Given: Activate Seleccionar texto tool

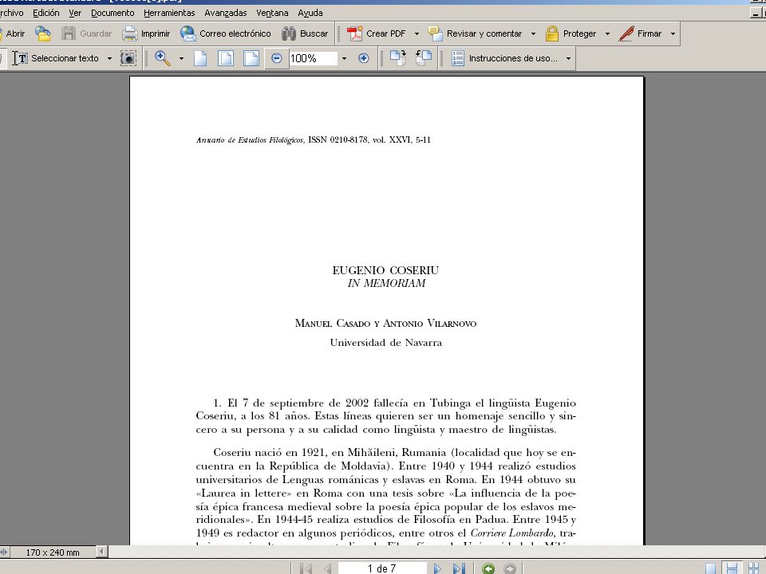Looking at the screenshot, I should pyautogui.click(x=56, y=58).
